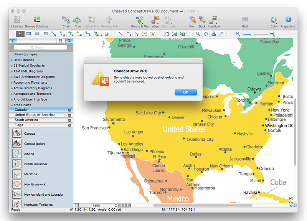The image size is (307, 221).
Task: Open the Align objects tool
Action: pos(155,22)
